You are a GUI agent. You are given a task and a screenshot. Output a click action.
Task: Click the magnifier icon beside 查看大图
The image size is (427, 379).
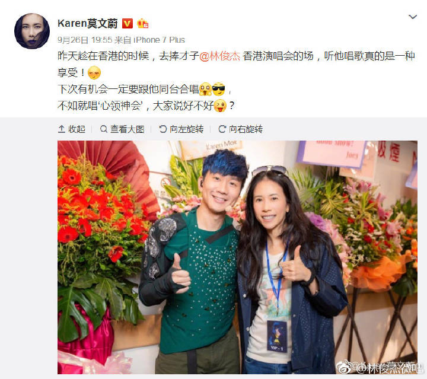103,129
